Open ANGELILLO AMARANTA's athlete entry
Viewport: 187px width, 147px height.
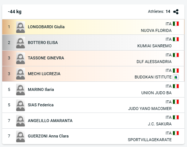(x=50, y=121)
